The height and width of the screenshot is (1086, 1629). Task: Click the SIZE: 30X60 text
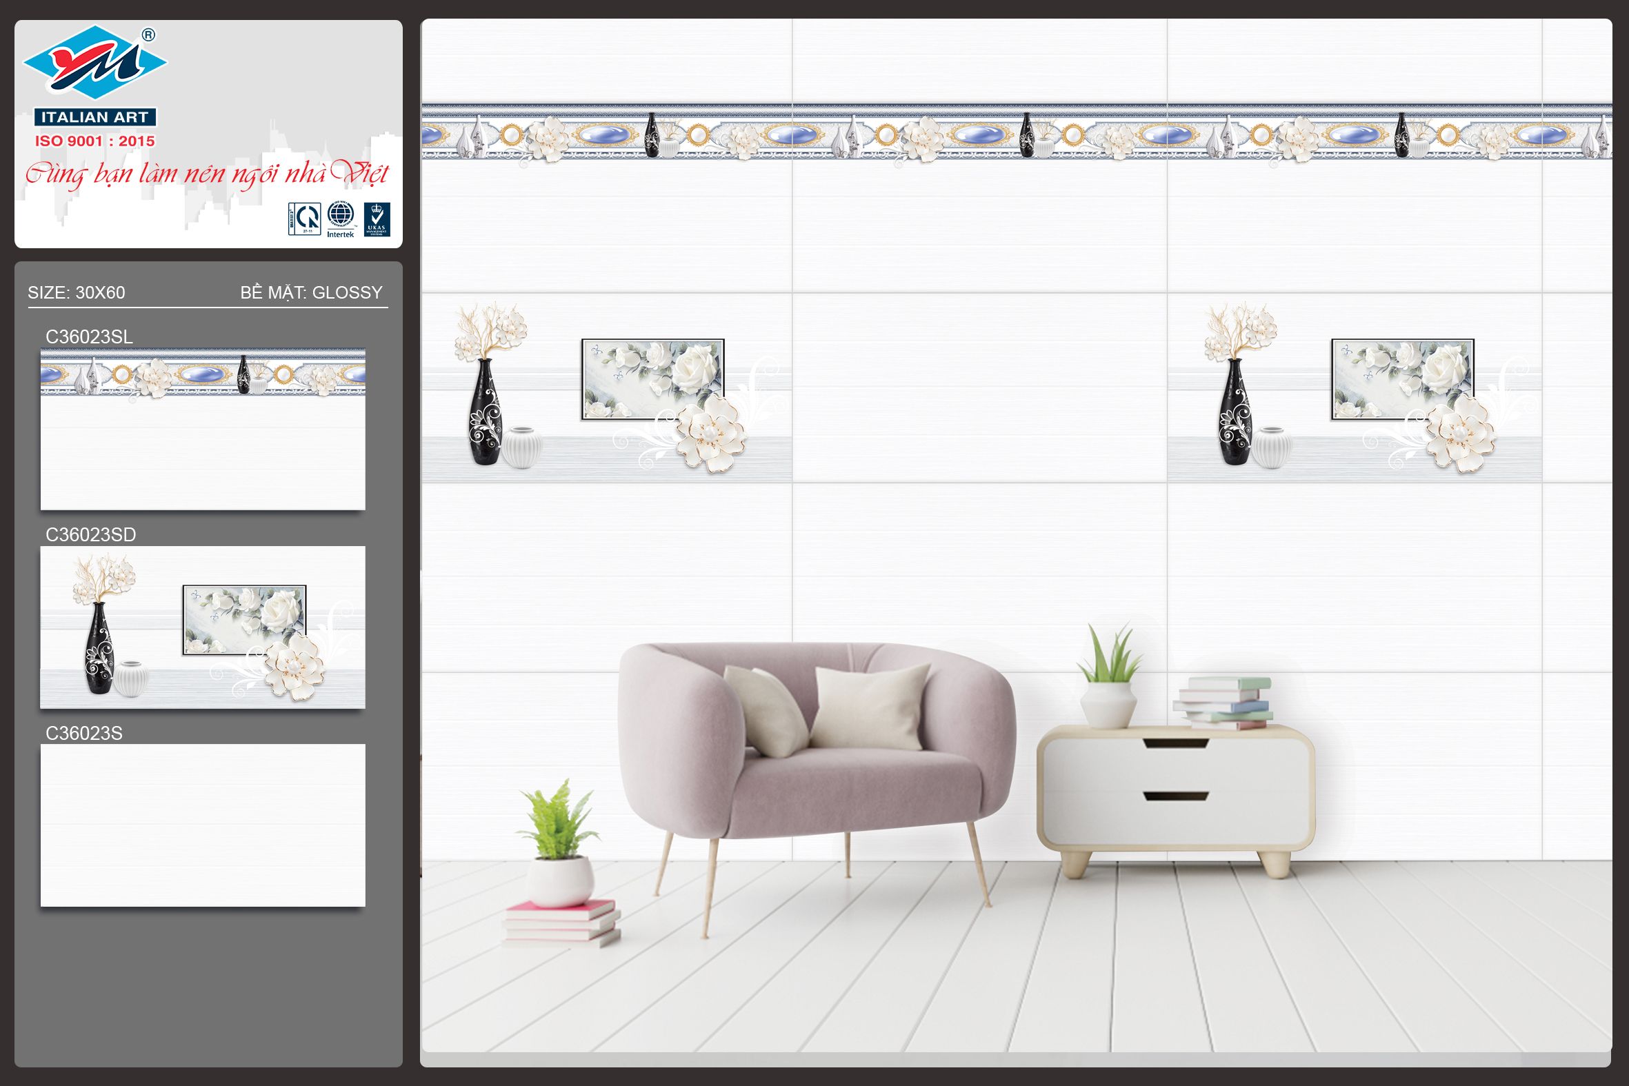click(76, 292)
